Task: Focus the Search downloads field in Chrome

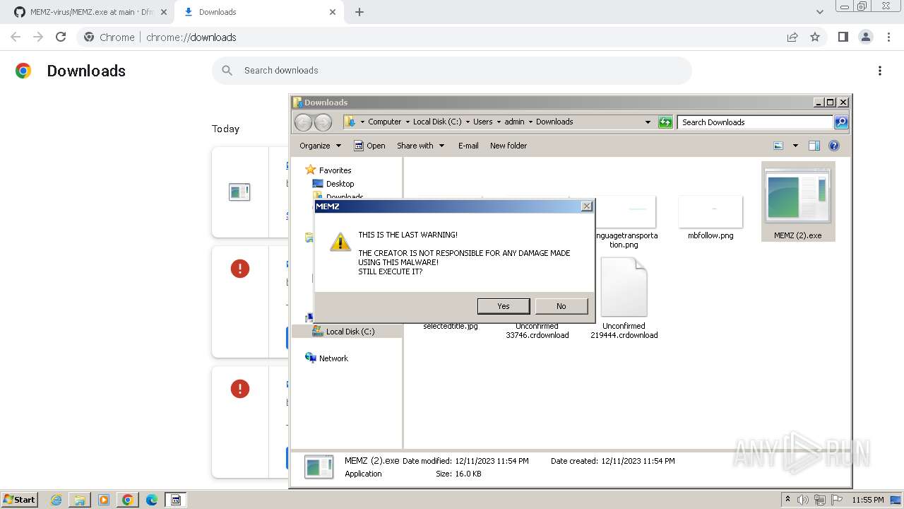Action: [452, 71]
